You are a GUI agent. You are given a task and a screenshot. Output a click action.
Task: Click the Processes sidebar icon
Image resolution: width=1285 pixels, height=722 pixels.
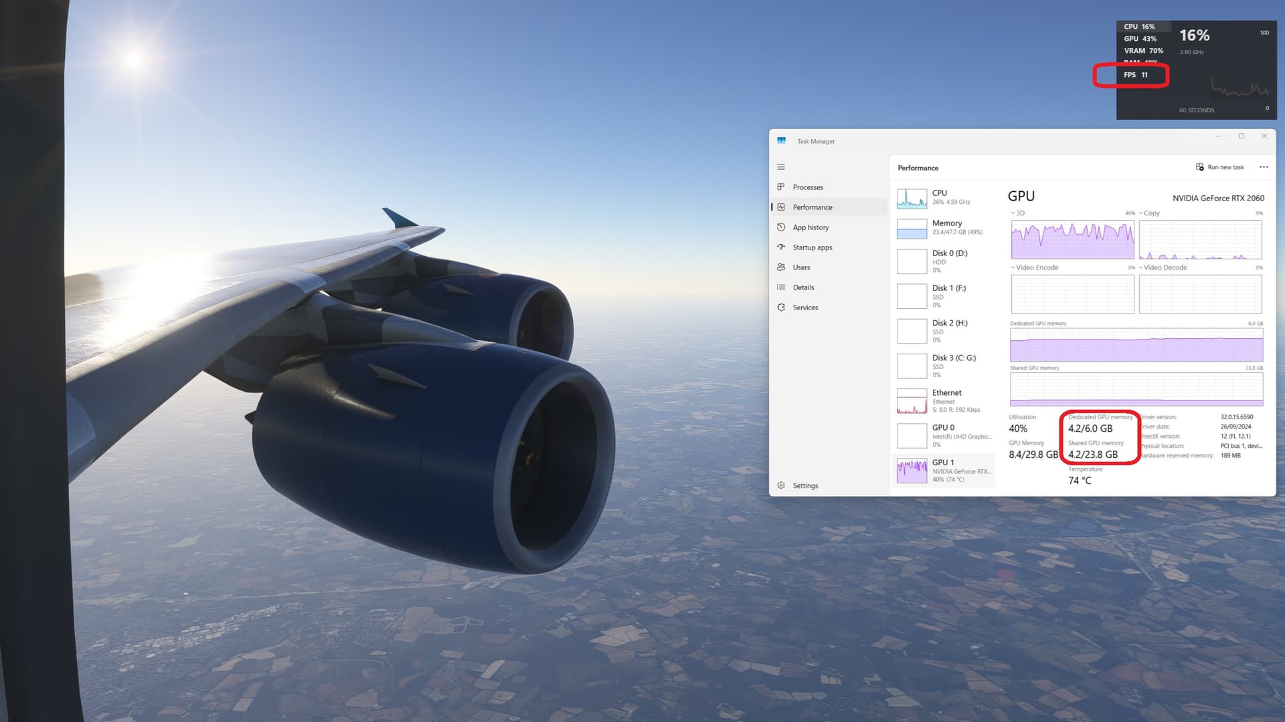click(x=782, y=187)
